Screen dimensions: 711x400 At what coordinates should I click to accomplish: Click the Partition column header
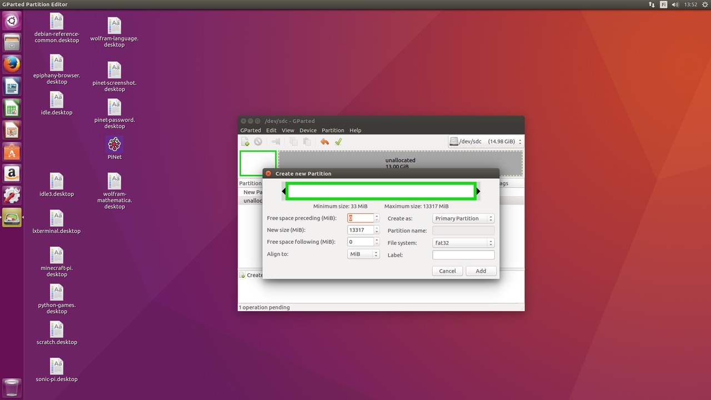(250, 183)
